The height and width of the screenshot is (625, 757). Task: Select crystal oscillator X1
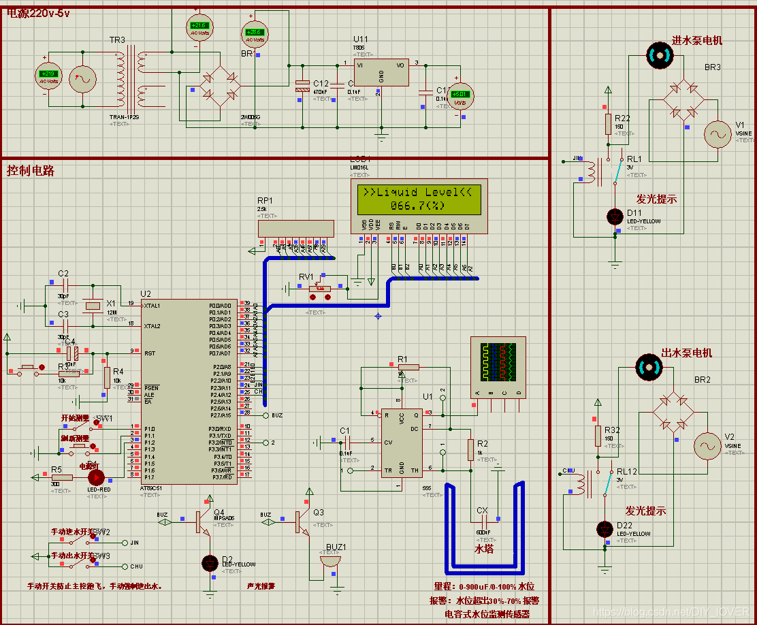[93, 306]
